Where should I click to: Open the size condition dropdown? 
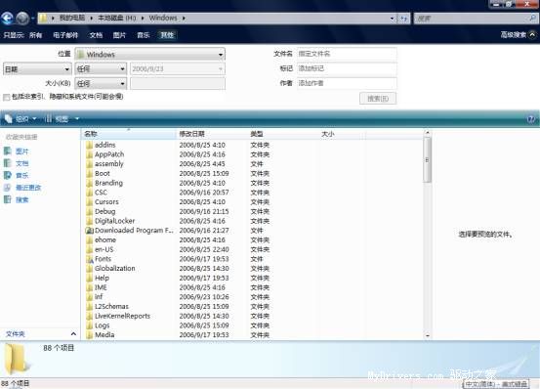pos(101,84)
